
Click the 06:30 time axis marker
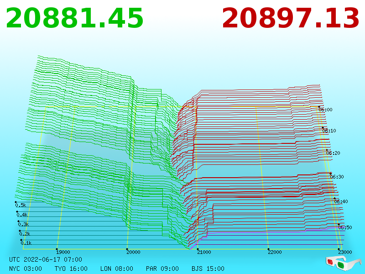(337, 177)
